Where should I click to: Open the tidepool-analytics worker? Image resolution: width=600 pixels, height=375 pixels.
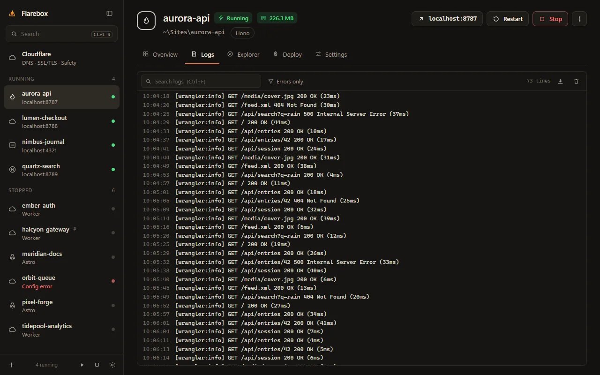(61, 330)
